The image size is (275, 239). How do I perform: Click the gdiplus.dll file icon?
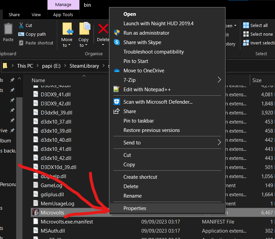36,194
